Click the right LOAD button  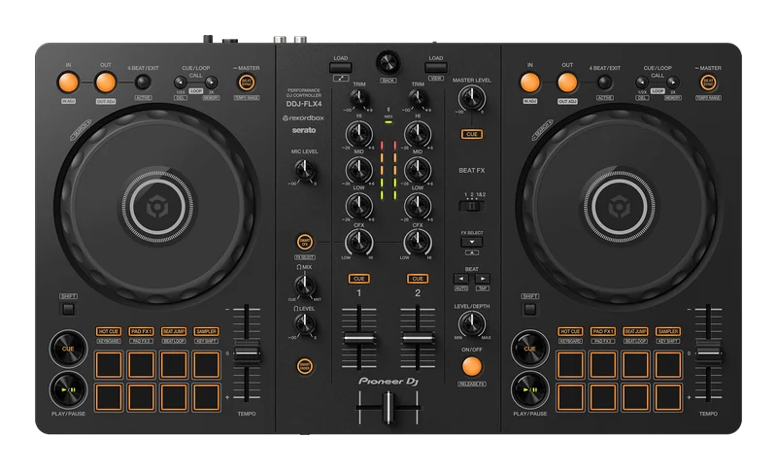point(435,67)
